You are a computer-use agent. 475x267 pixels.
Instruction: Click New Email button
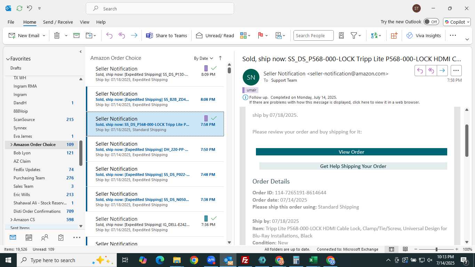click(24, 35)
